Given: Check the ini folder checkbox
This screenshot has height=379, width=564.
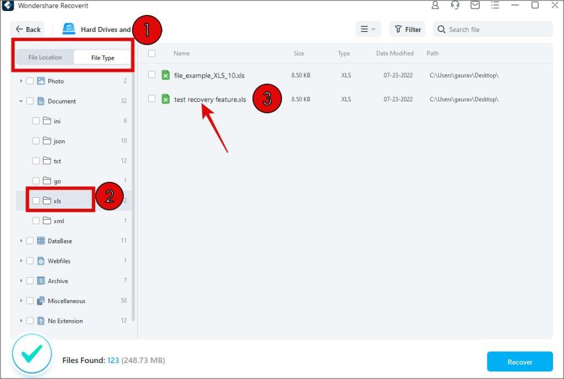Looking at the screenshot, I should coord(36,121).
